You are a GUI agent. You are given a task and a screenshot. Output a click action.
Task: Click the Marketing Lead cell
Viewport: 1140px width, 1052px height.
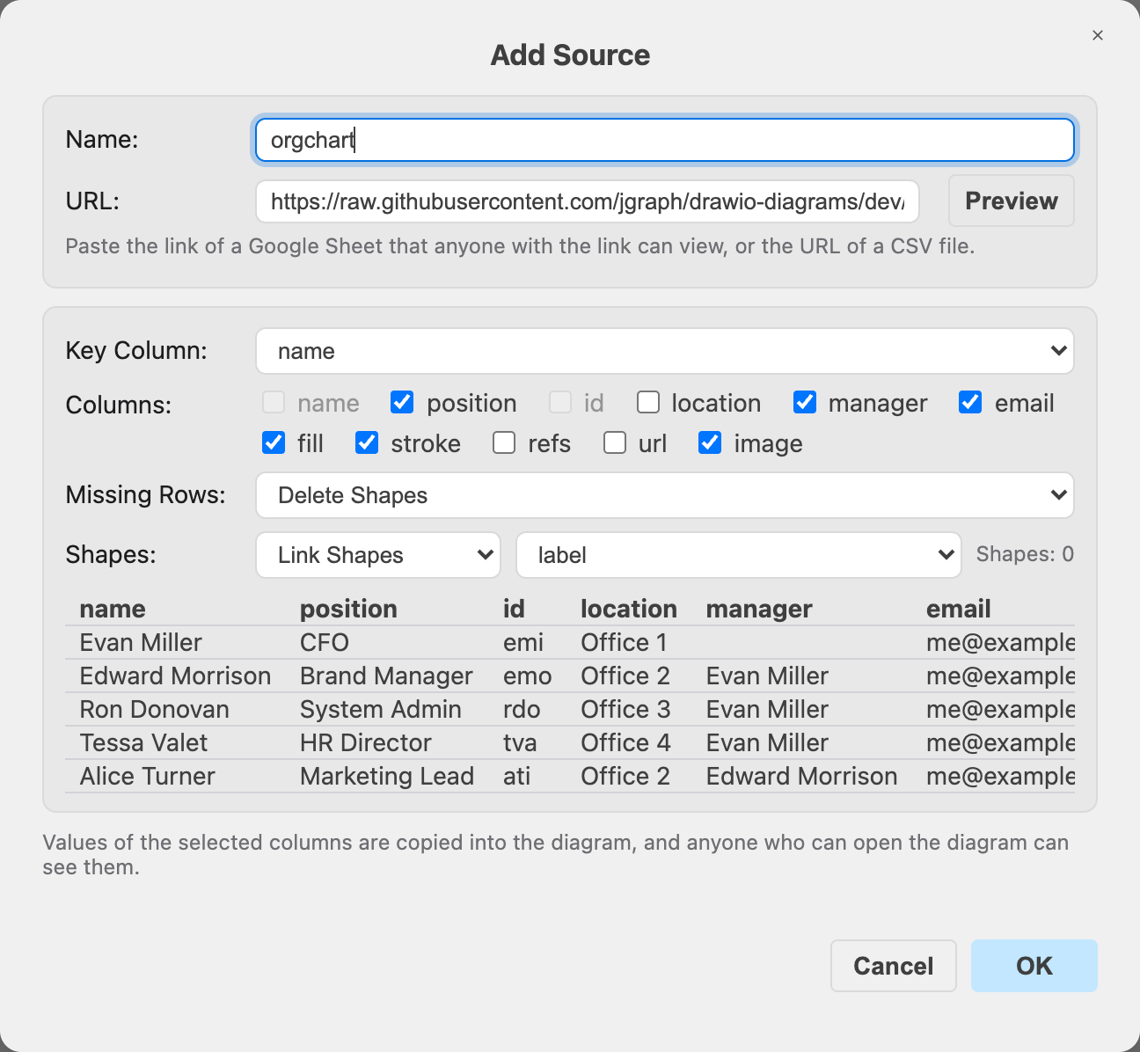tap(387, 777)
